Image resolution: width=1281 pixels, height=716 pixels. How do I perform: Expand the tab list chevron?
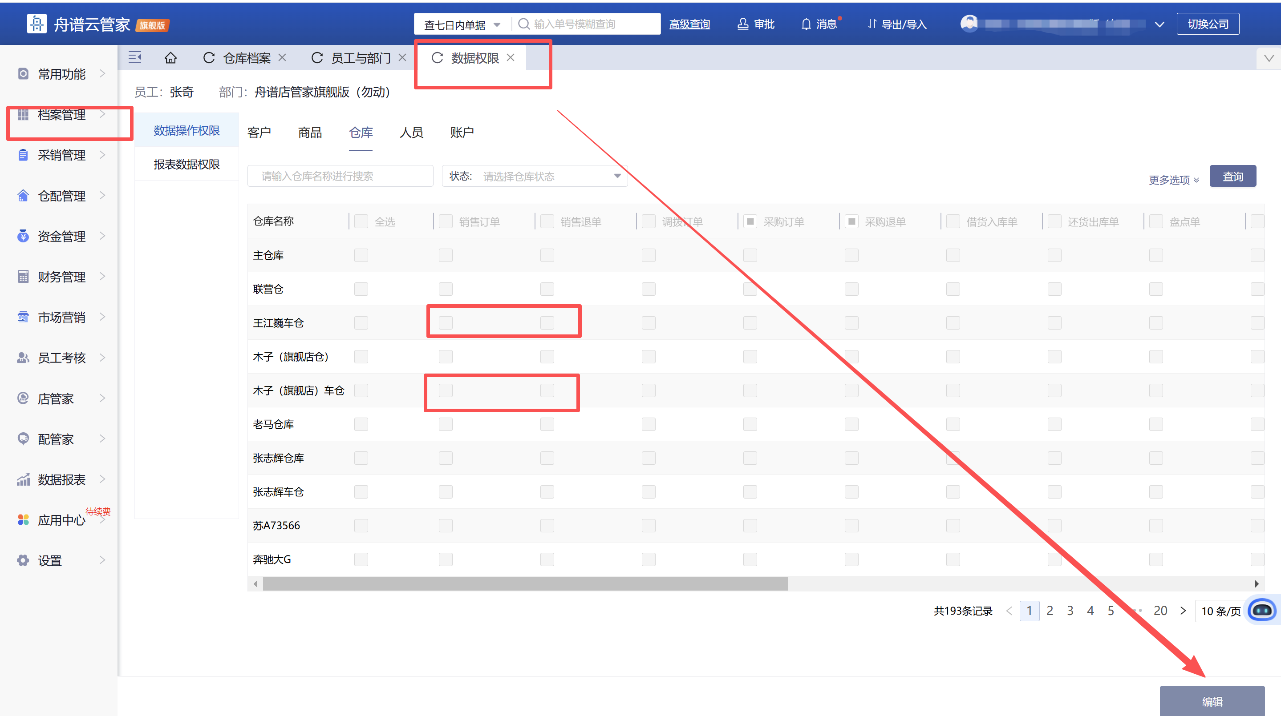(x=1269, y=58)
